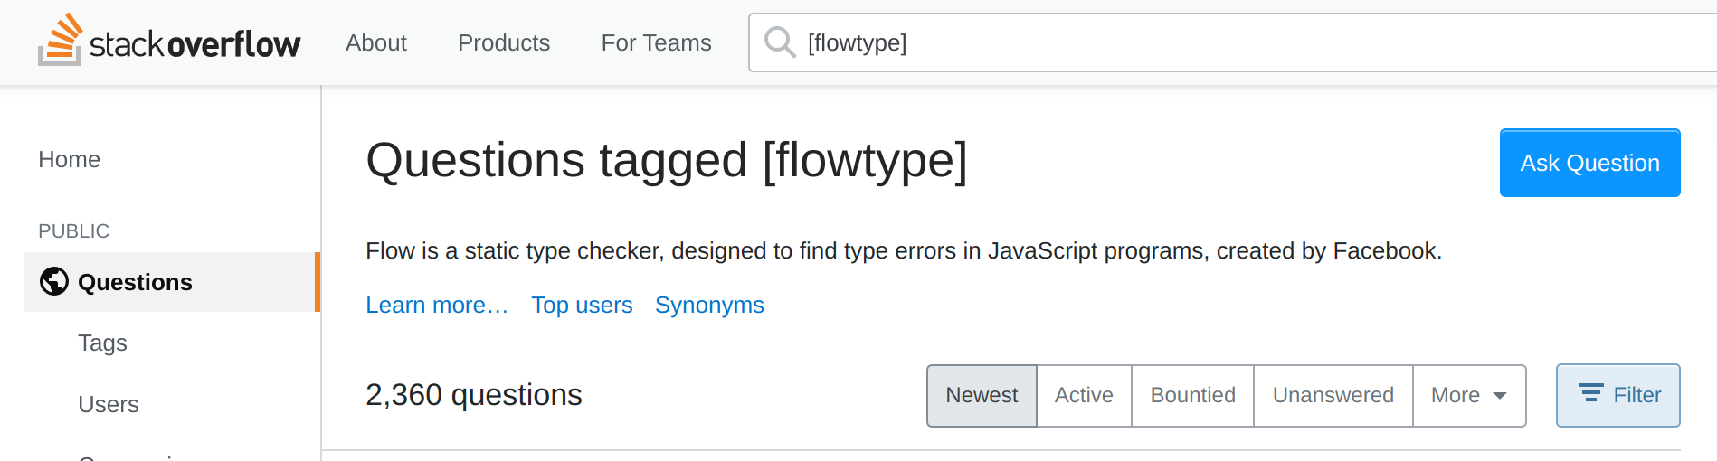
Task: Open the About menu item
Action: [x=376, y=42]
